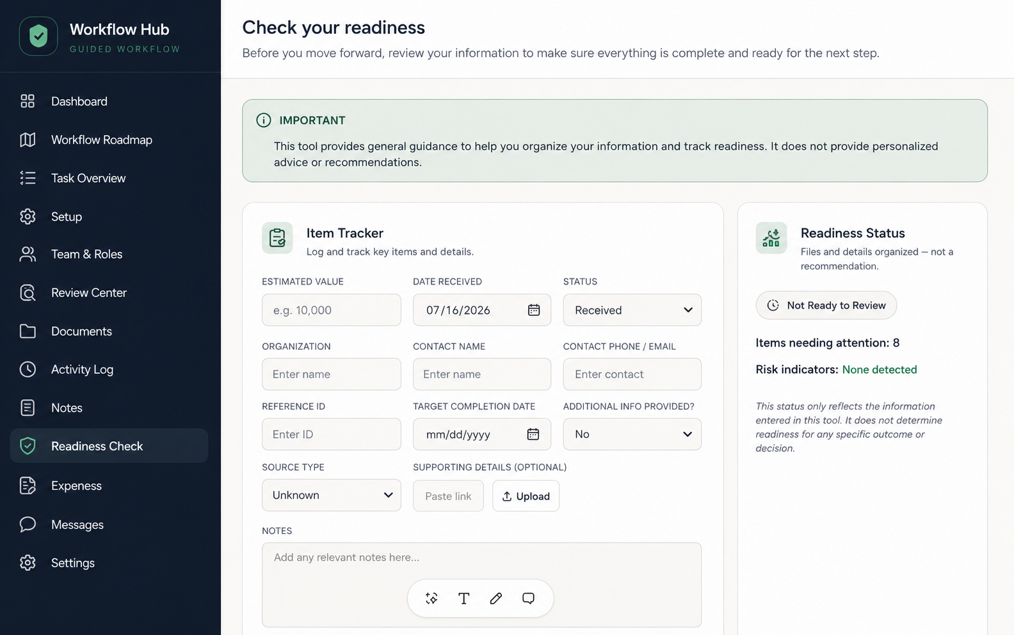The width and height of the screenshot is (1014, 635).
Task: Click the Messages chat bubble icon
Action: tap(28, 524)
